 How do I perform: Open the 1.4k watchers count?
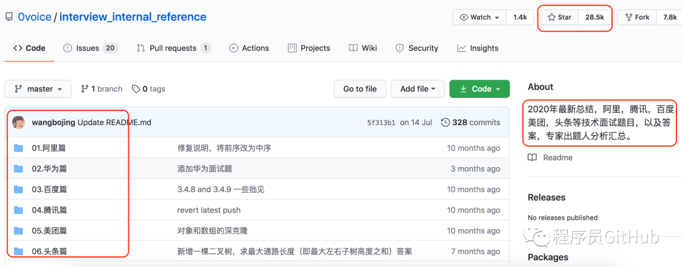coord(520,18)
